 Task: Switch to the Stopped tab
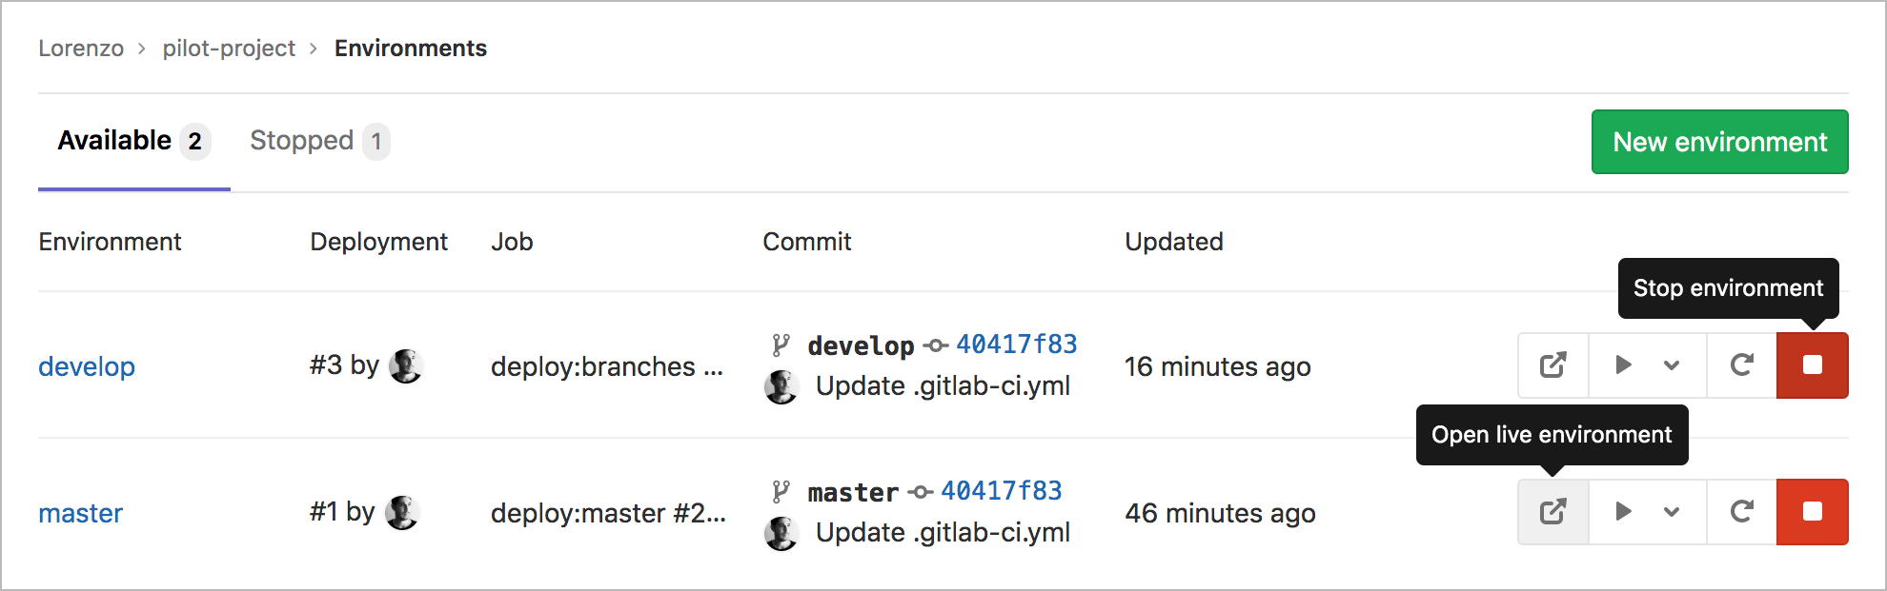click(x=319, y=141)
